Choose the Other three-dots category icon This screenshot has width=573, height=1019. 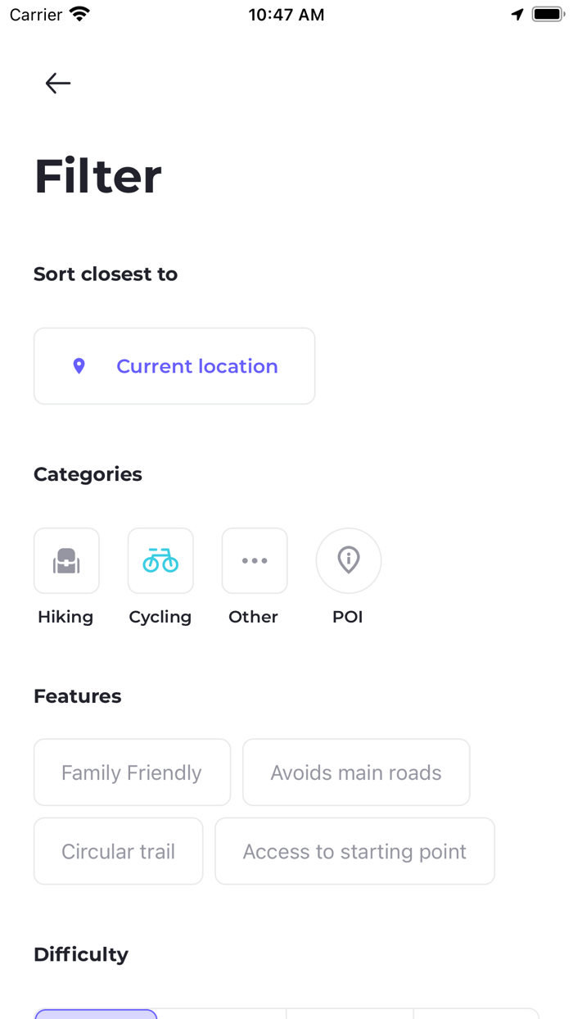[255, 560]
